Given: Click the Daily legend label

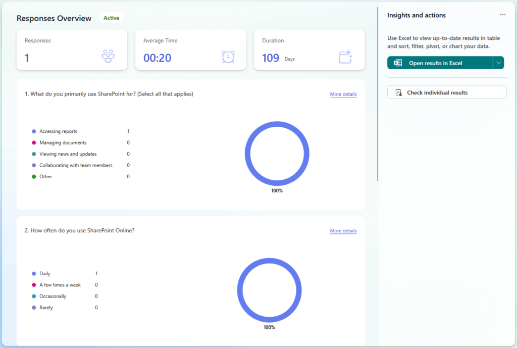Looking at the screenshot, I should [45, 273].
